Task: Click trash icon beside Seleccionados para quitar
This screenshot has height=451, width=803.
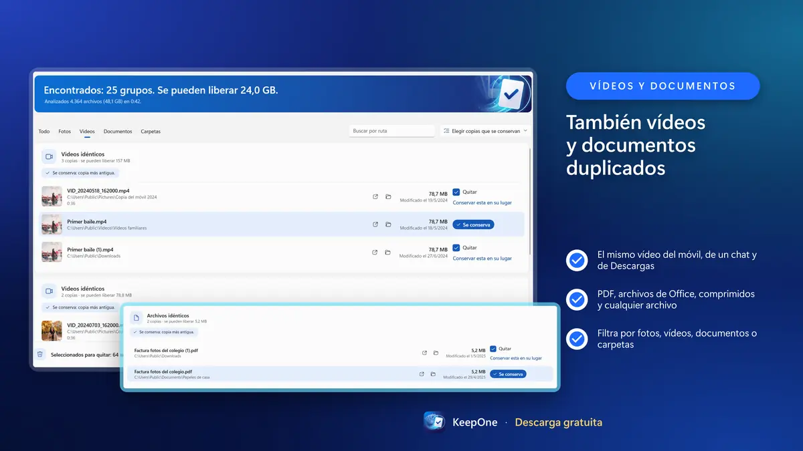Action: (40, 354)
